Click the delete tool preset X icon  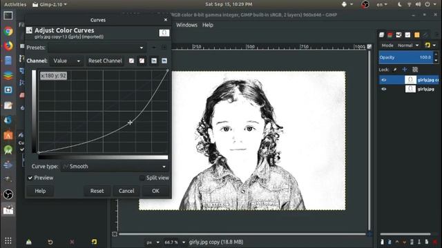tap(72, 242)
